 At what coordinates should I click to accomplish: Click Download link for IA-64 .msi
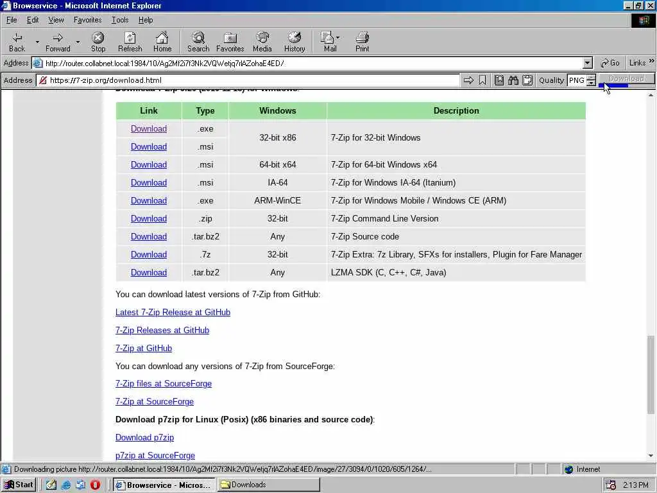tap(149, 183)
